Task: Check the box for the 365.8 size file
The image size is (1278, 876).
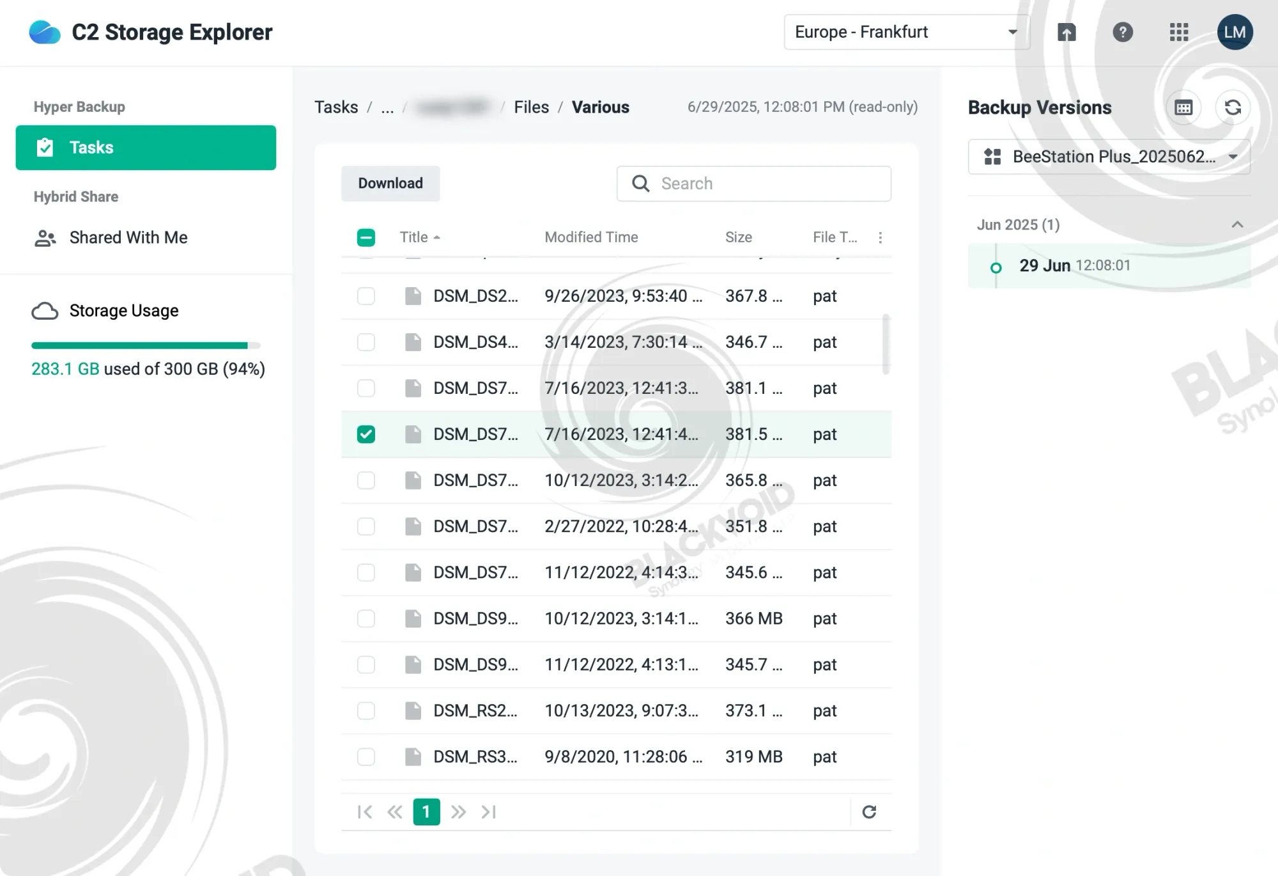Action: 366,480
